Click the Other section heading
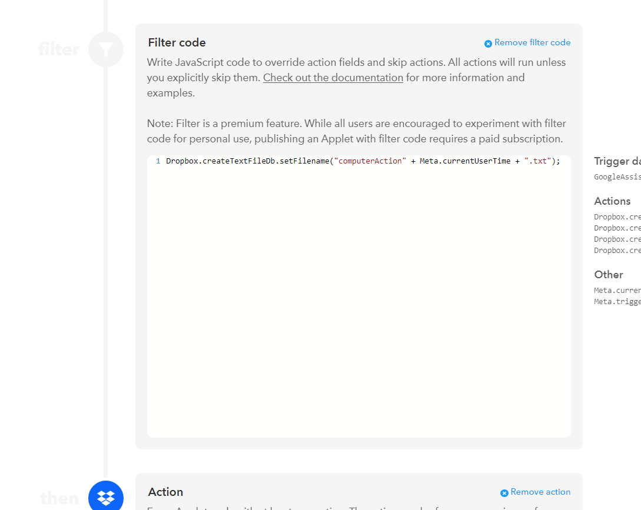Image resolution: width=641 pixels, height=510 pixels. pyautogui.click(x=608, y=275)
